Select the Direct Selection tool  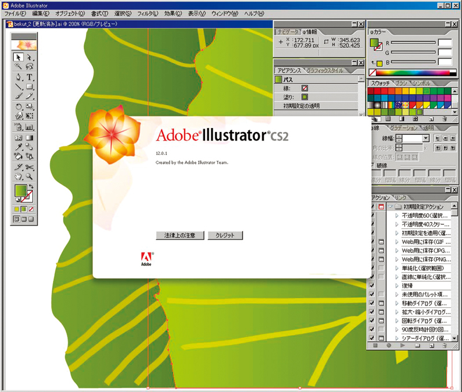29,57
